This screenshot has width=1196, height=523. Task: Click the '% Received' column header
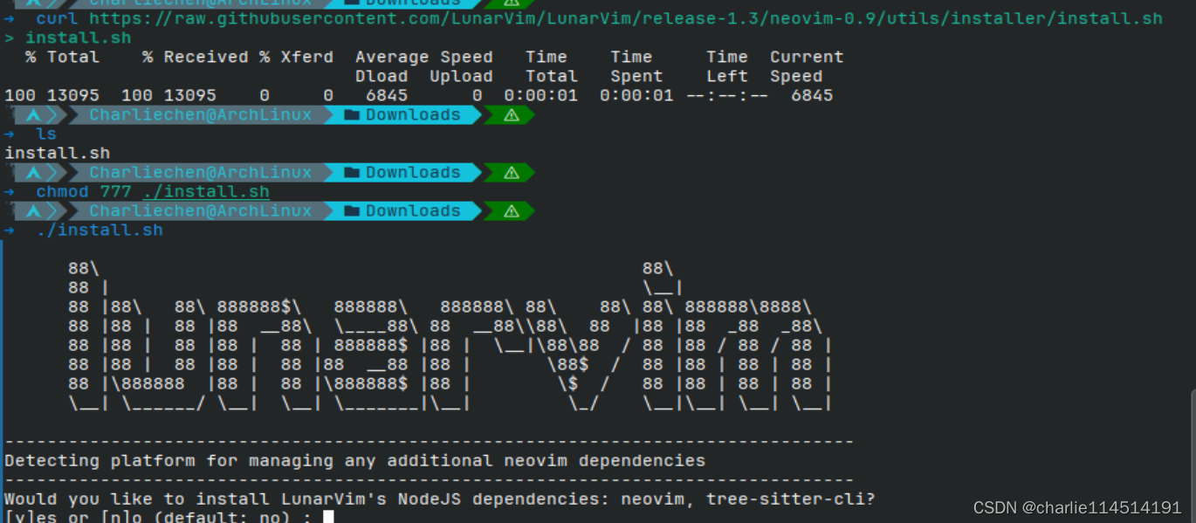[196, 57]
